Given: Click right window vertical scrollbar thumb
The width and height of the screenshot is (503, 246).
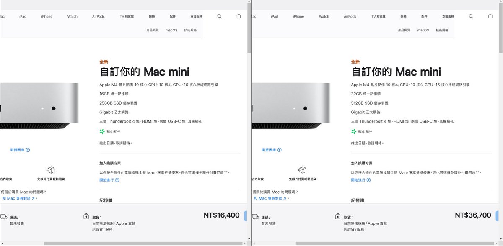Looking at the screenshot, I should click(x=501, y=28).
